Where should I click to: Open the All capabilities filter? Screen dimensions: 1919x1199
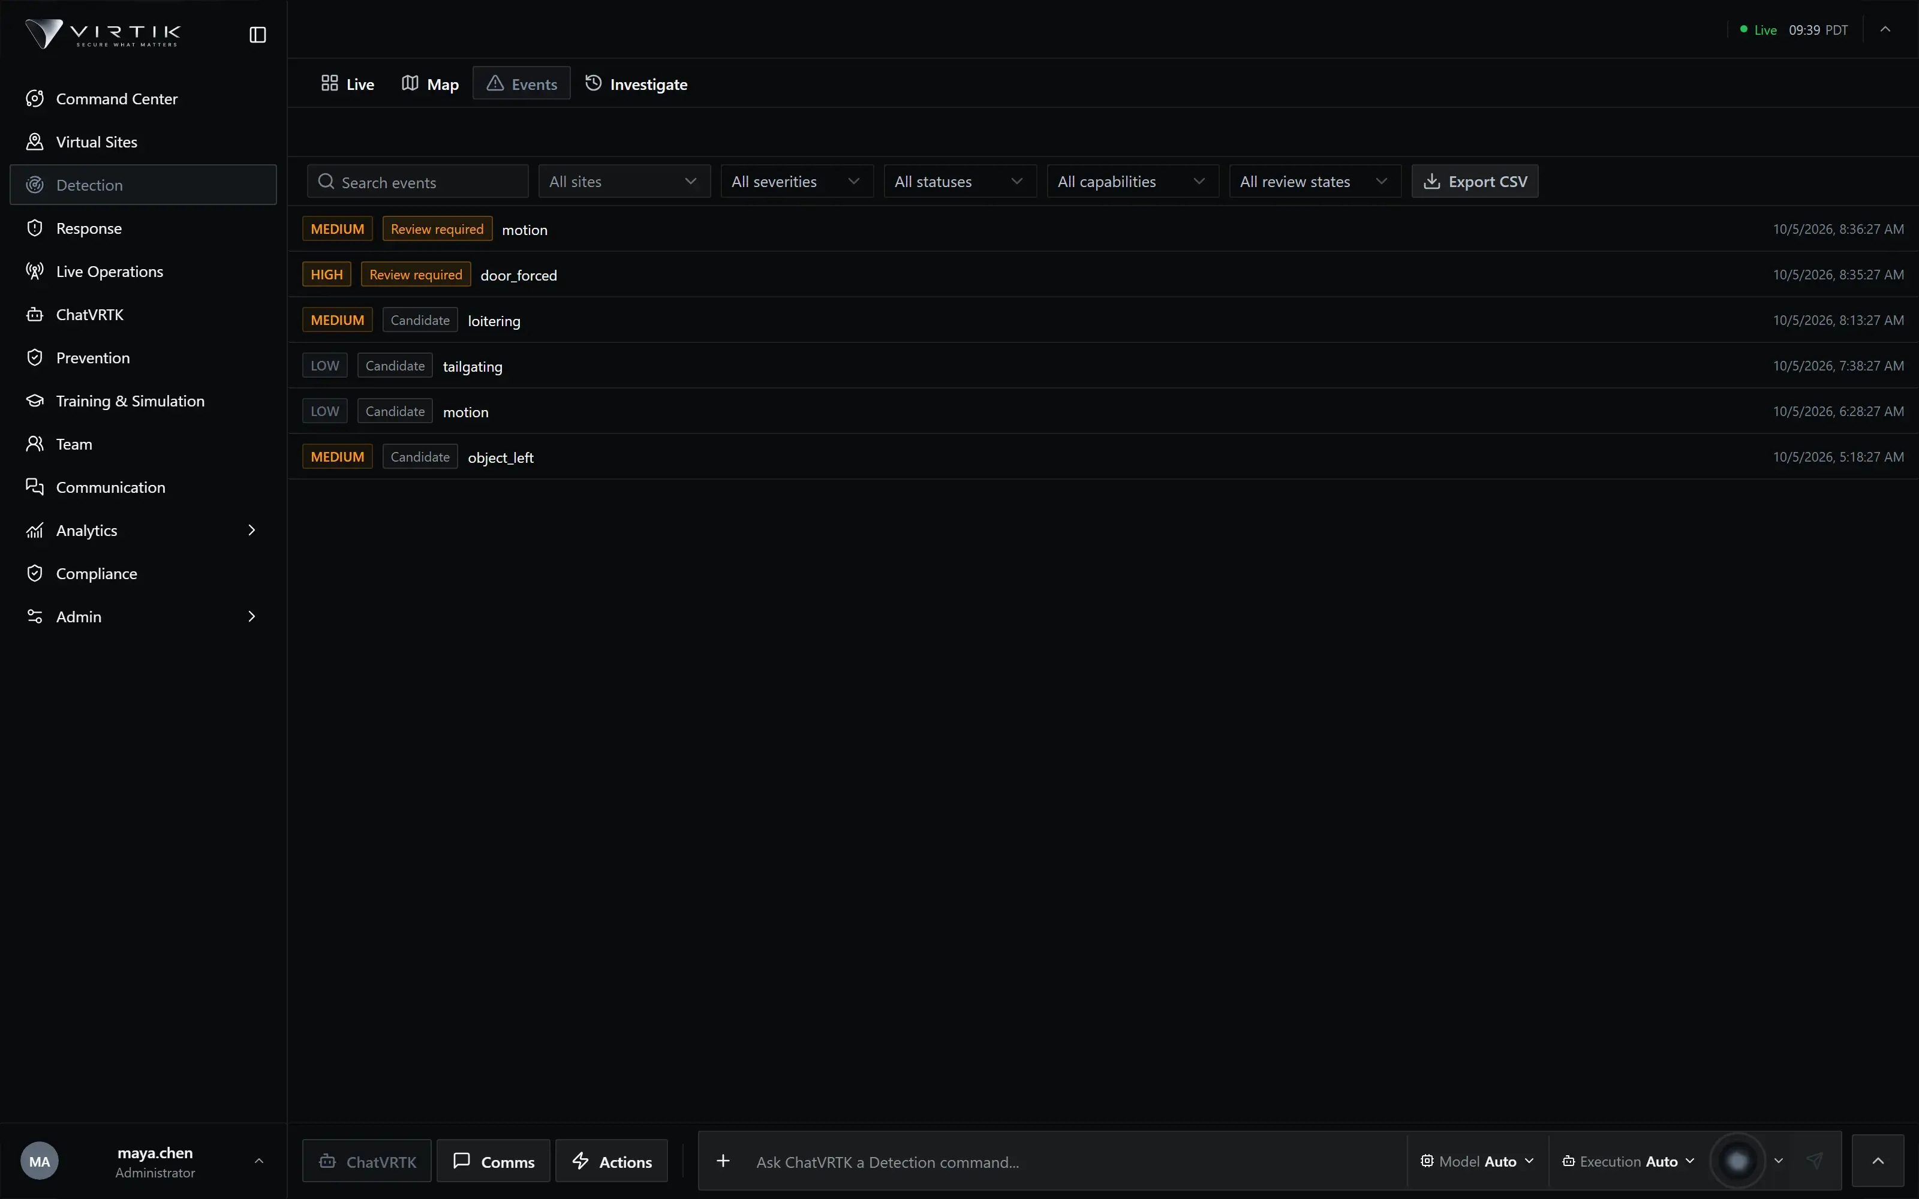1133,182
